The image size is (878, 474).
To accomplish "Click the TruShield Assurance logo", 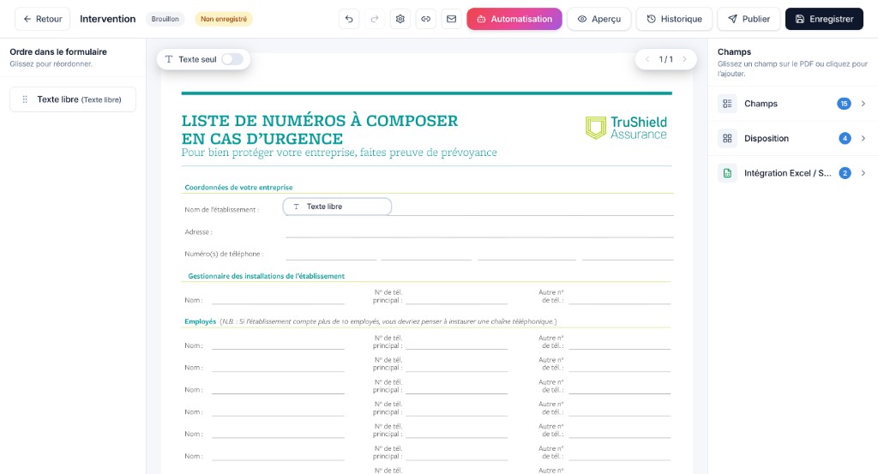I will tap(626, 128).
